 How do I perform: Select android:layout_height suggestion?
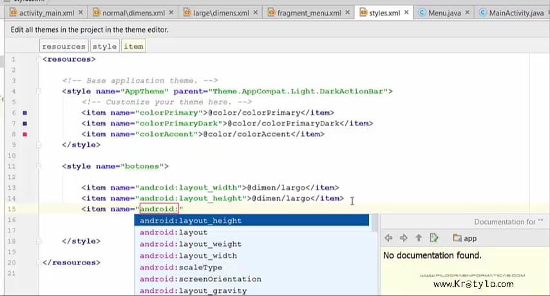[x=252, y=220]
